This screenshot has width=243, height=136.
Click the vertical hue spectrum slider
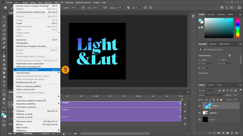238,28
